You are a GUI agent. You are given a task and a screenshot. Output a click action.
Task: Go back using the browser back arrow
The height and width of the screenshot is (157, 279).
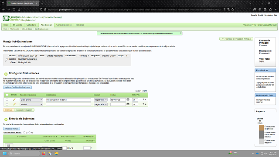coord(3,10)
